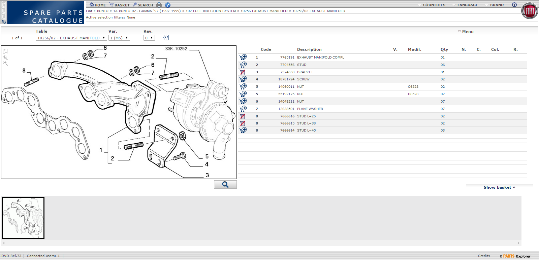This screenshot has width=539, height=260.
Task: Click the lightbulb hint icon next to Rev.
Action: [x=166, y=38]
